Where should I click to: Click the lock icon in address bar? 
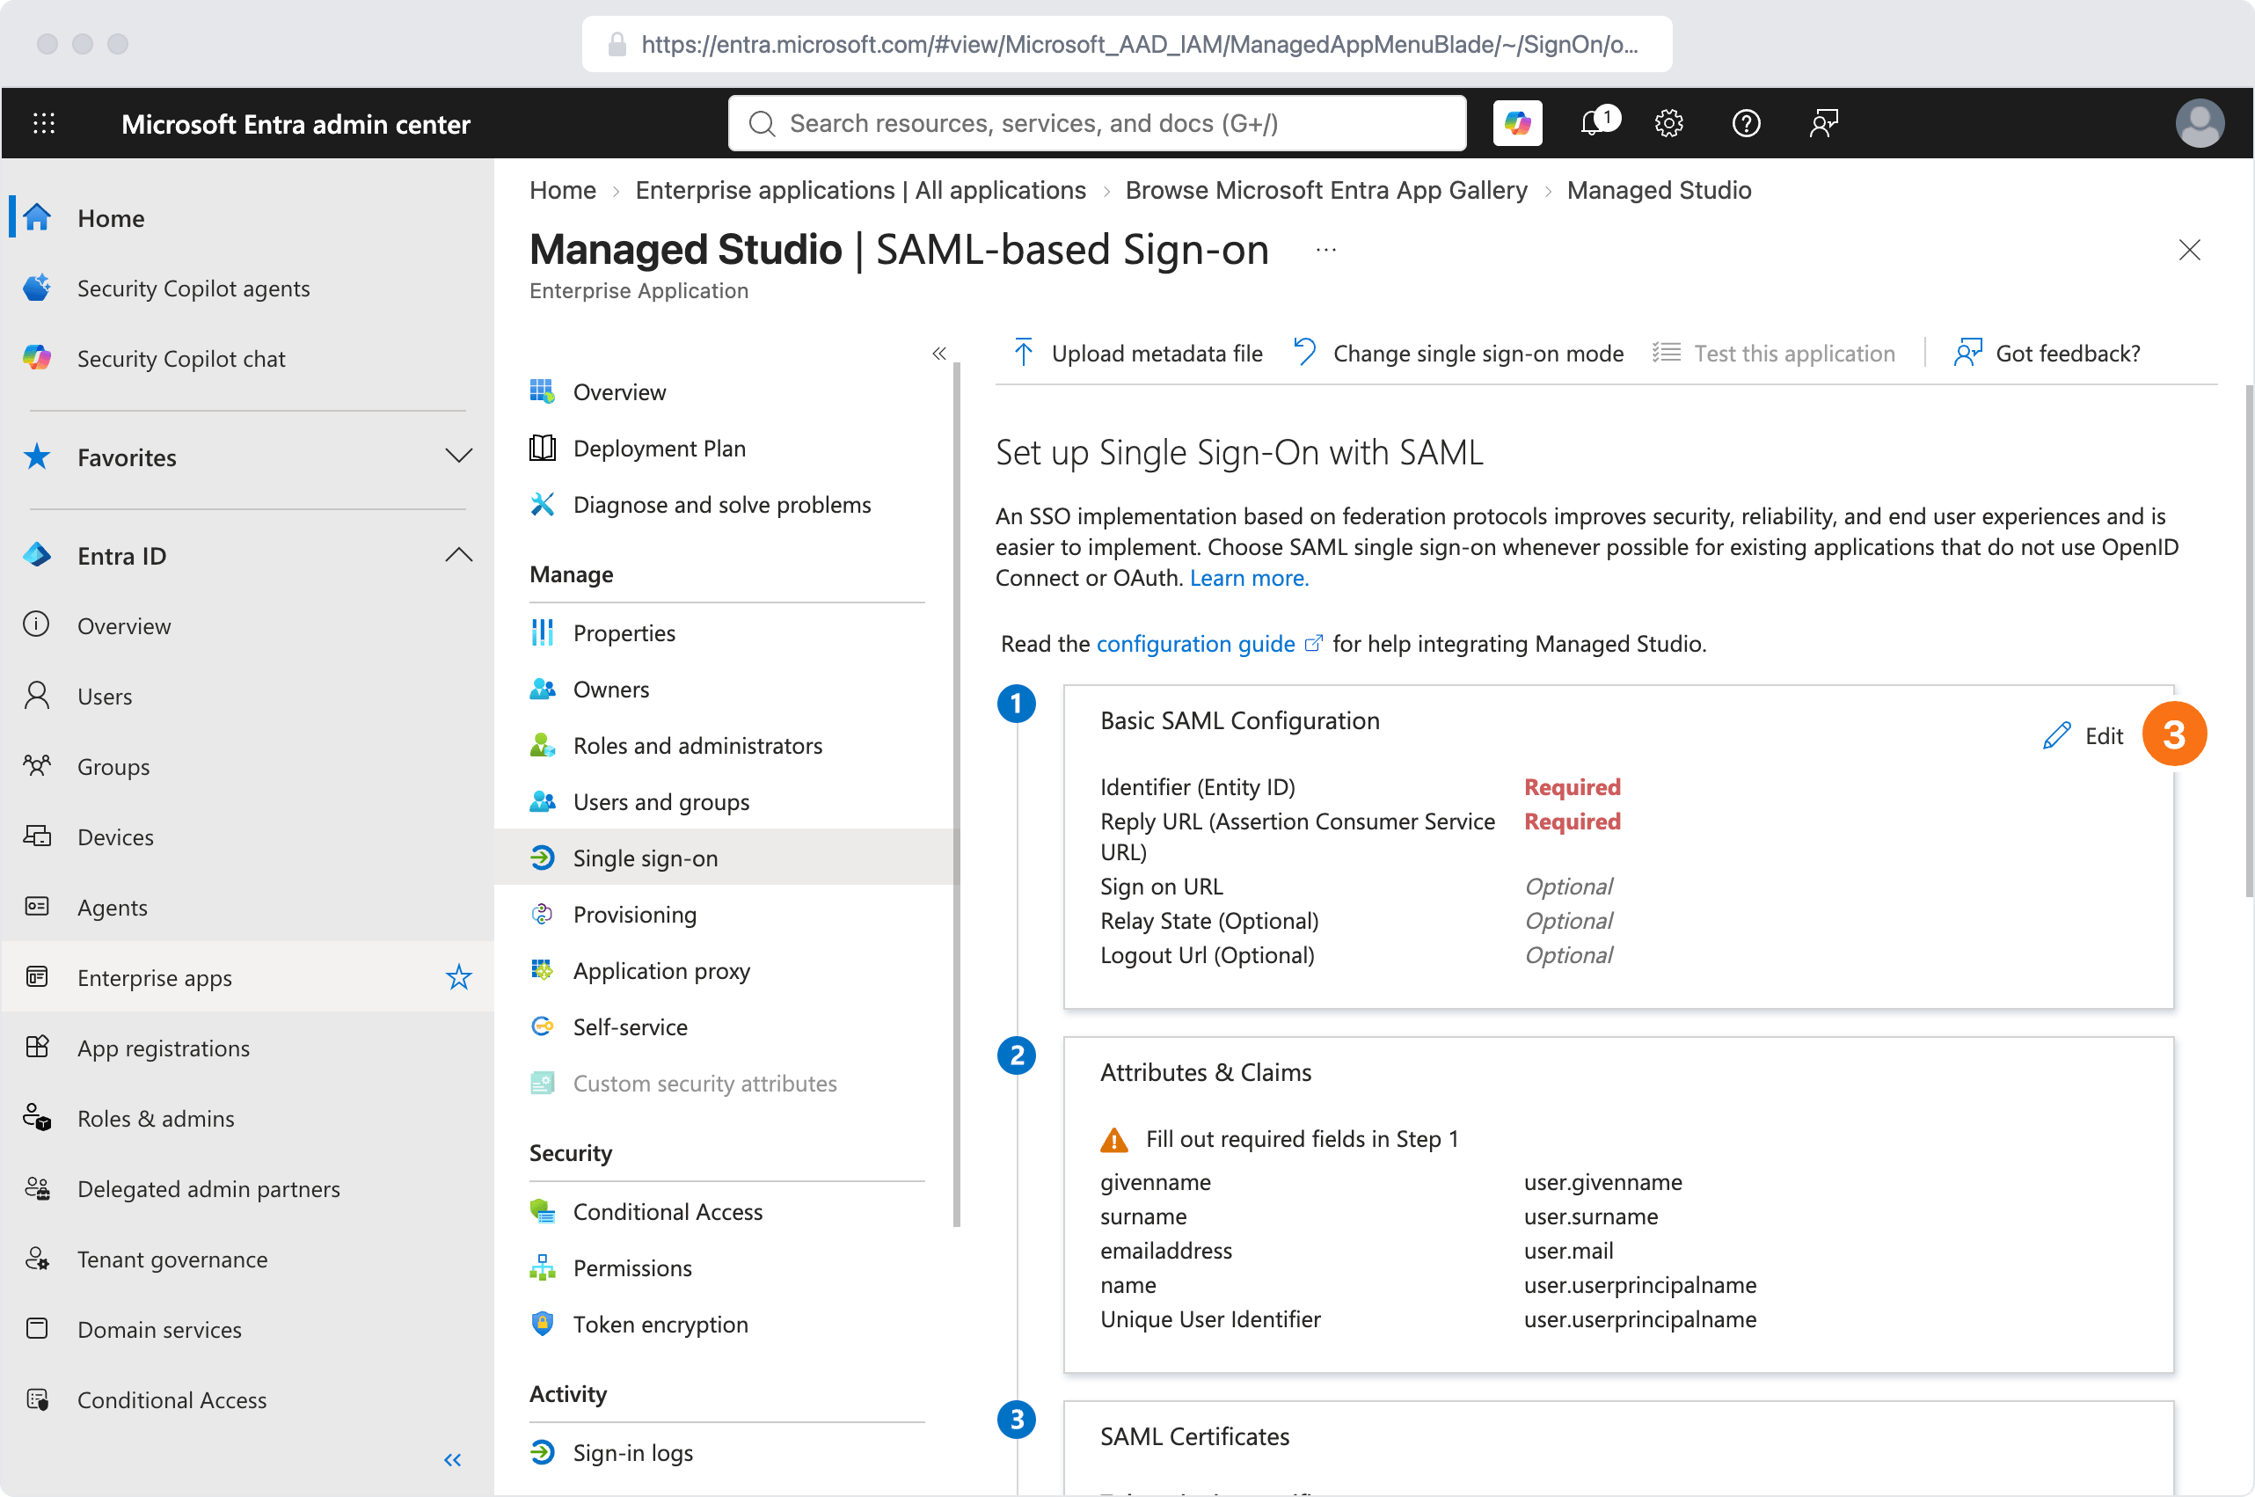[x=617, y=44]
